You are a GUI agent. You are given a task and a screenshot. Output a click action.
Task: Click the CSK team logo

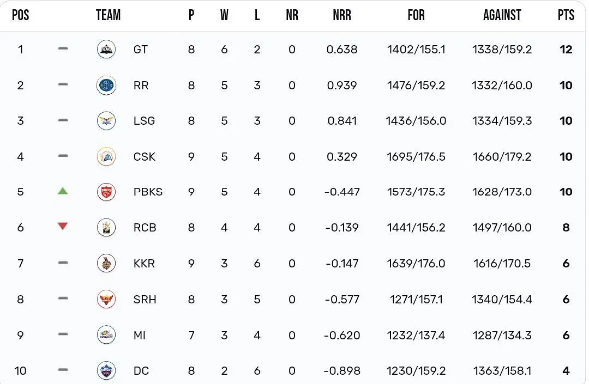click(106, 157)
